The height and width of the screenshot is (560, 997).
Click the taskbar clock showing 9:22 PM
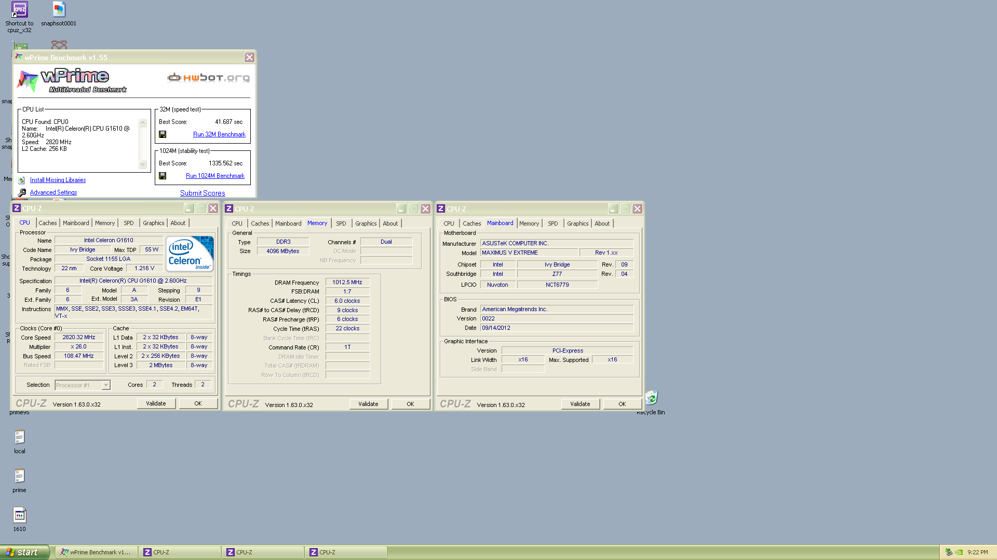click(x=978, y=552)
